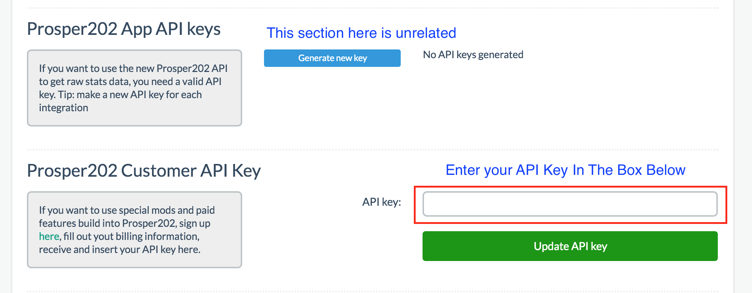Click dotted divider above App API keys heading
752x293 pixels.
[372, 8]
